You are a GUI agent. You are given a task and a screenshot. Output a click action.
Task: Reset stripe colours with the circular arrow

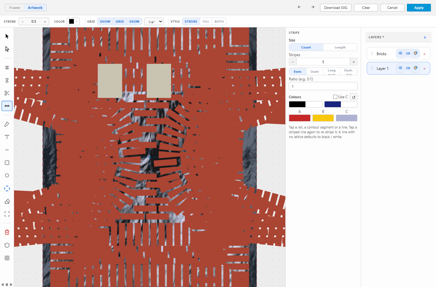pyautogui.click(x=354, y=97)
